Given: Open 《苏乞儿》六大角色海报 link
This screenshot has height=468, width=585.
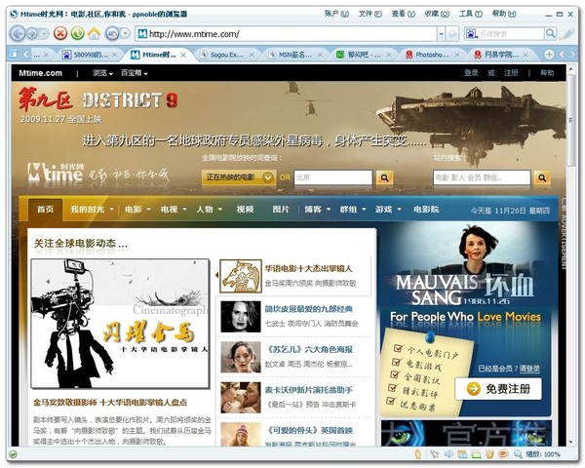Looking at the screenshot, I should [x=308, y=350].
